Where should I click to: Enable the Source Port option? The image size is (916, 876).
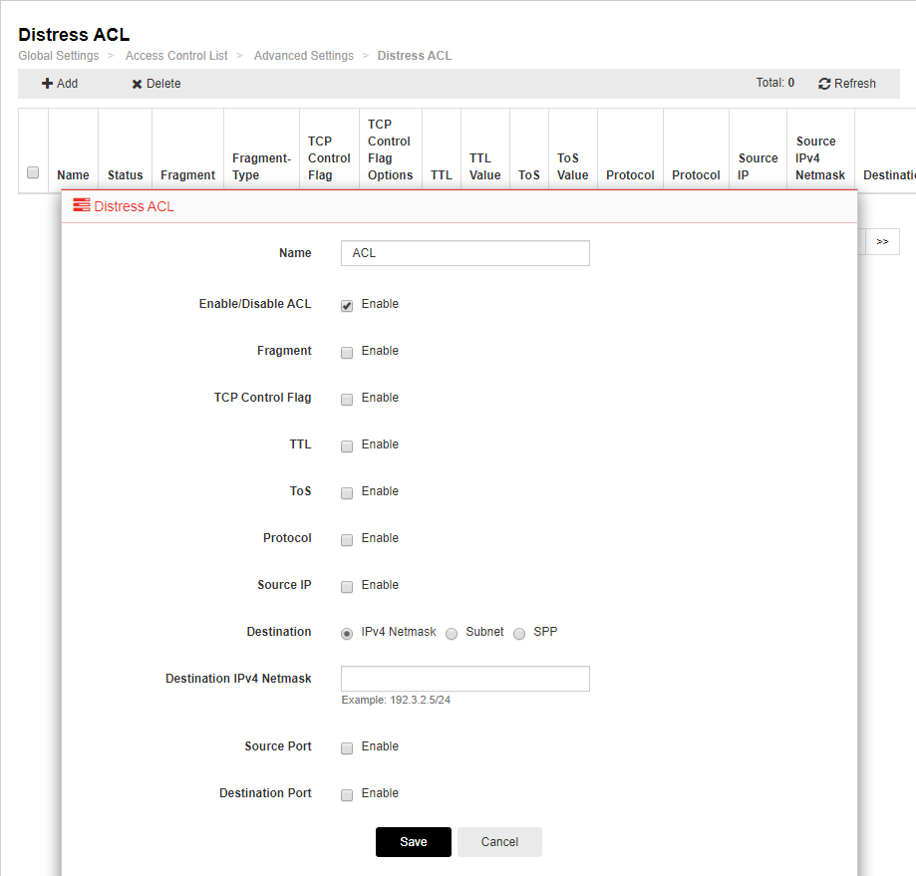coord(346,748)
